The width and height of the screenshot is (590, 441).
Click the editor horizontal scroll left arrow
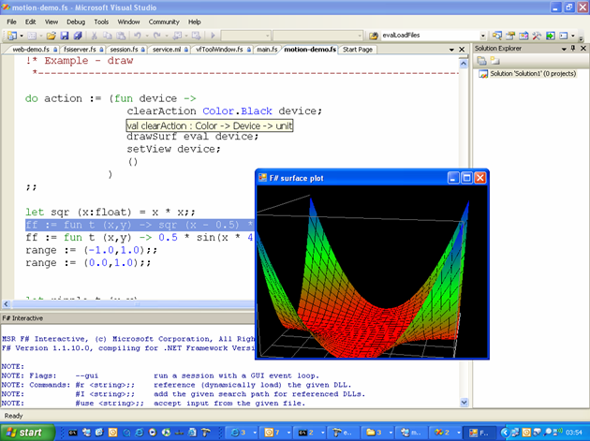point(6,304)
